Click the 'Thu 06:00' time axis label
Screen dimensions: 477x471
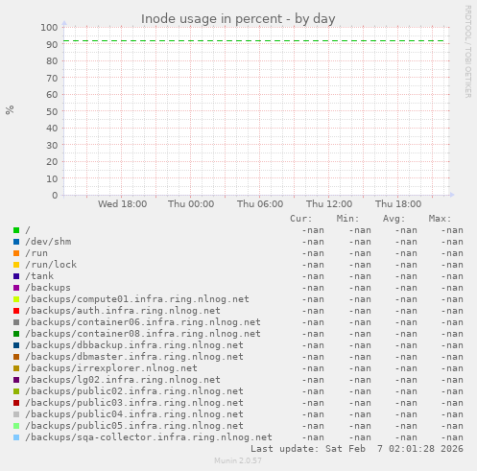260,204
